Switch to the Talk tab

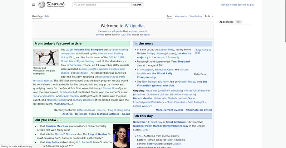47,16
